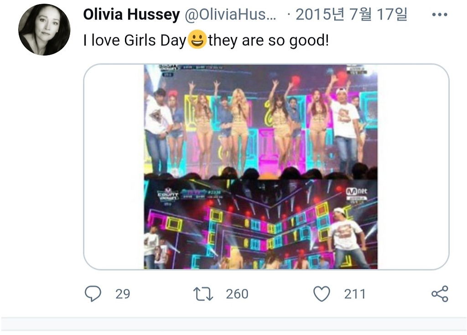Viewport: 467px width, 335px height.
Task: Click the smiley face emoji in the tweet
Action: [197, 41]
